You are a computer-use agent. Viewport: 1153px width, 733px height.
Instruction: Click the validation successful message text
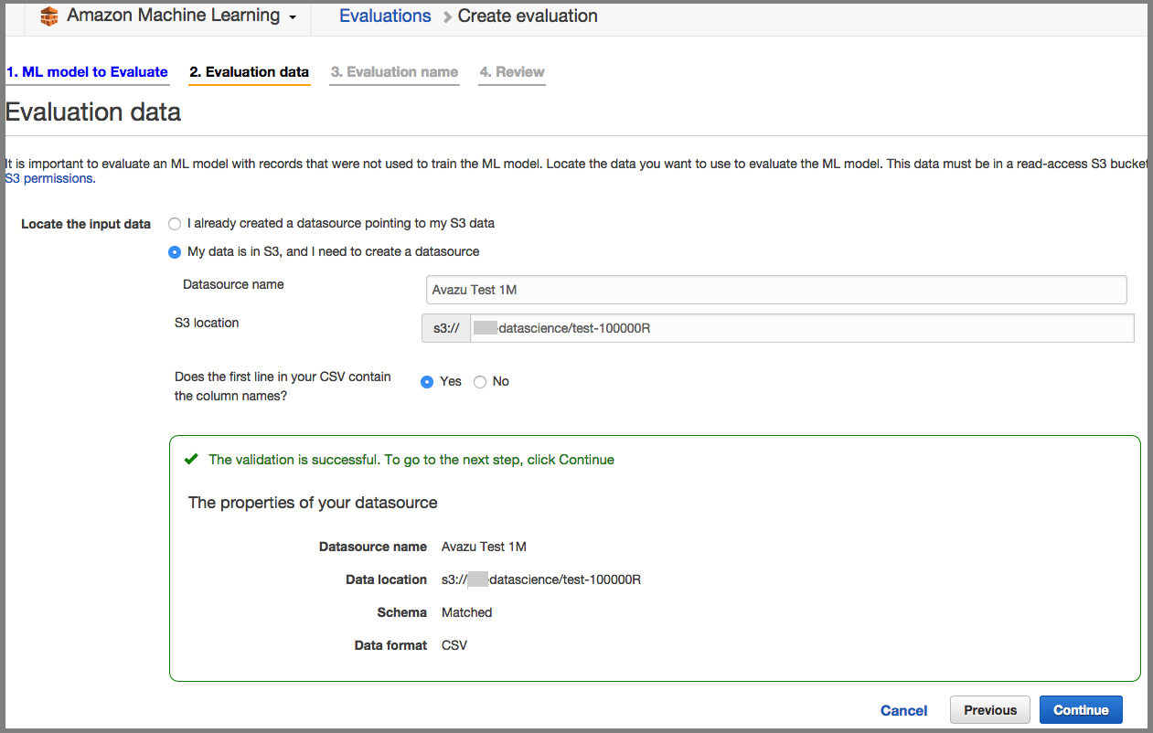[411, 460]
